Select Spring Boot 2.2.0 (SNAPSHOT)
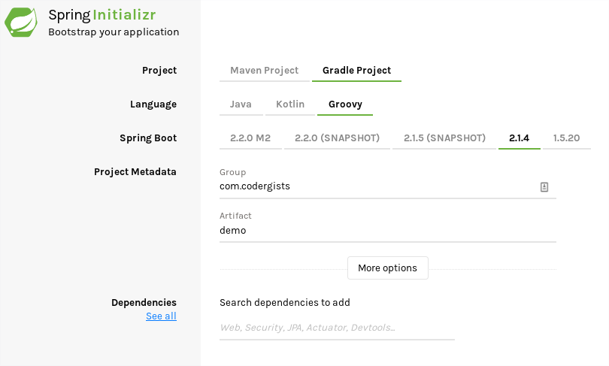 tap(337, 138)
